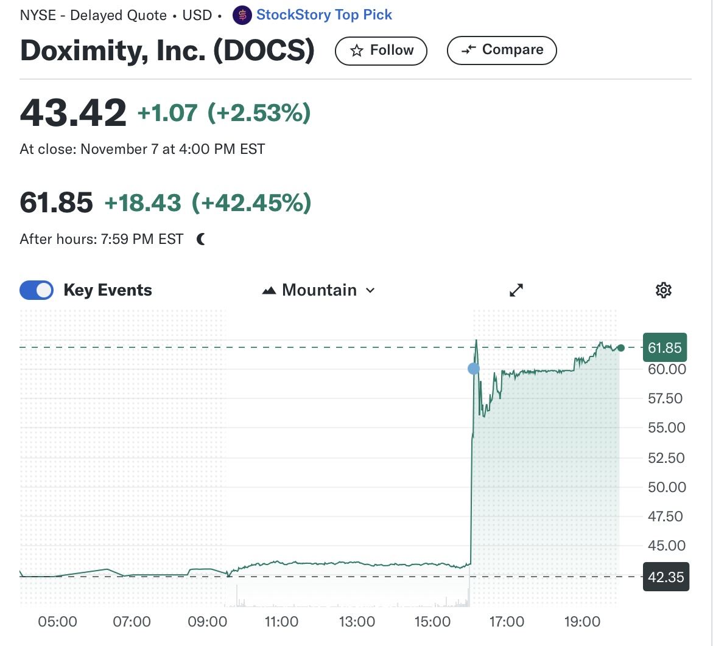Click the 05:00 time axis label
This screenshot has height=646, width=713.
58,622
